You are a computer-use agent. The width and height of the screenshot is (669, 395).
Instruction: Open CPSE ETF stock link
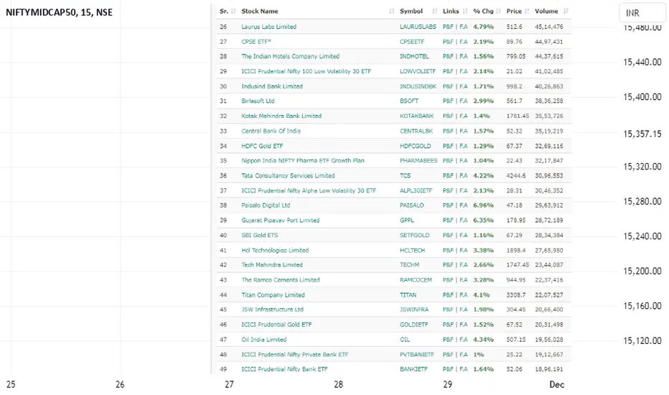[256, 42]
